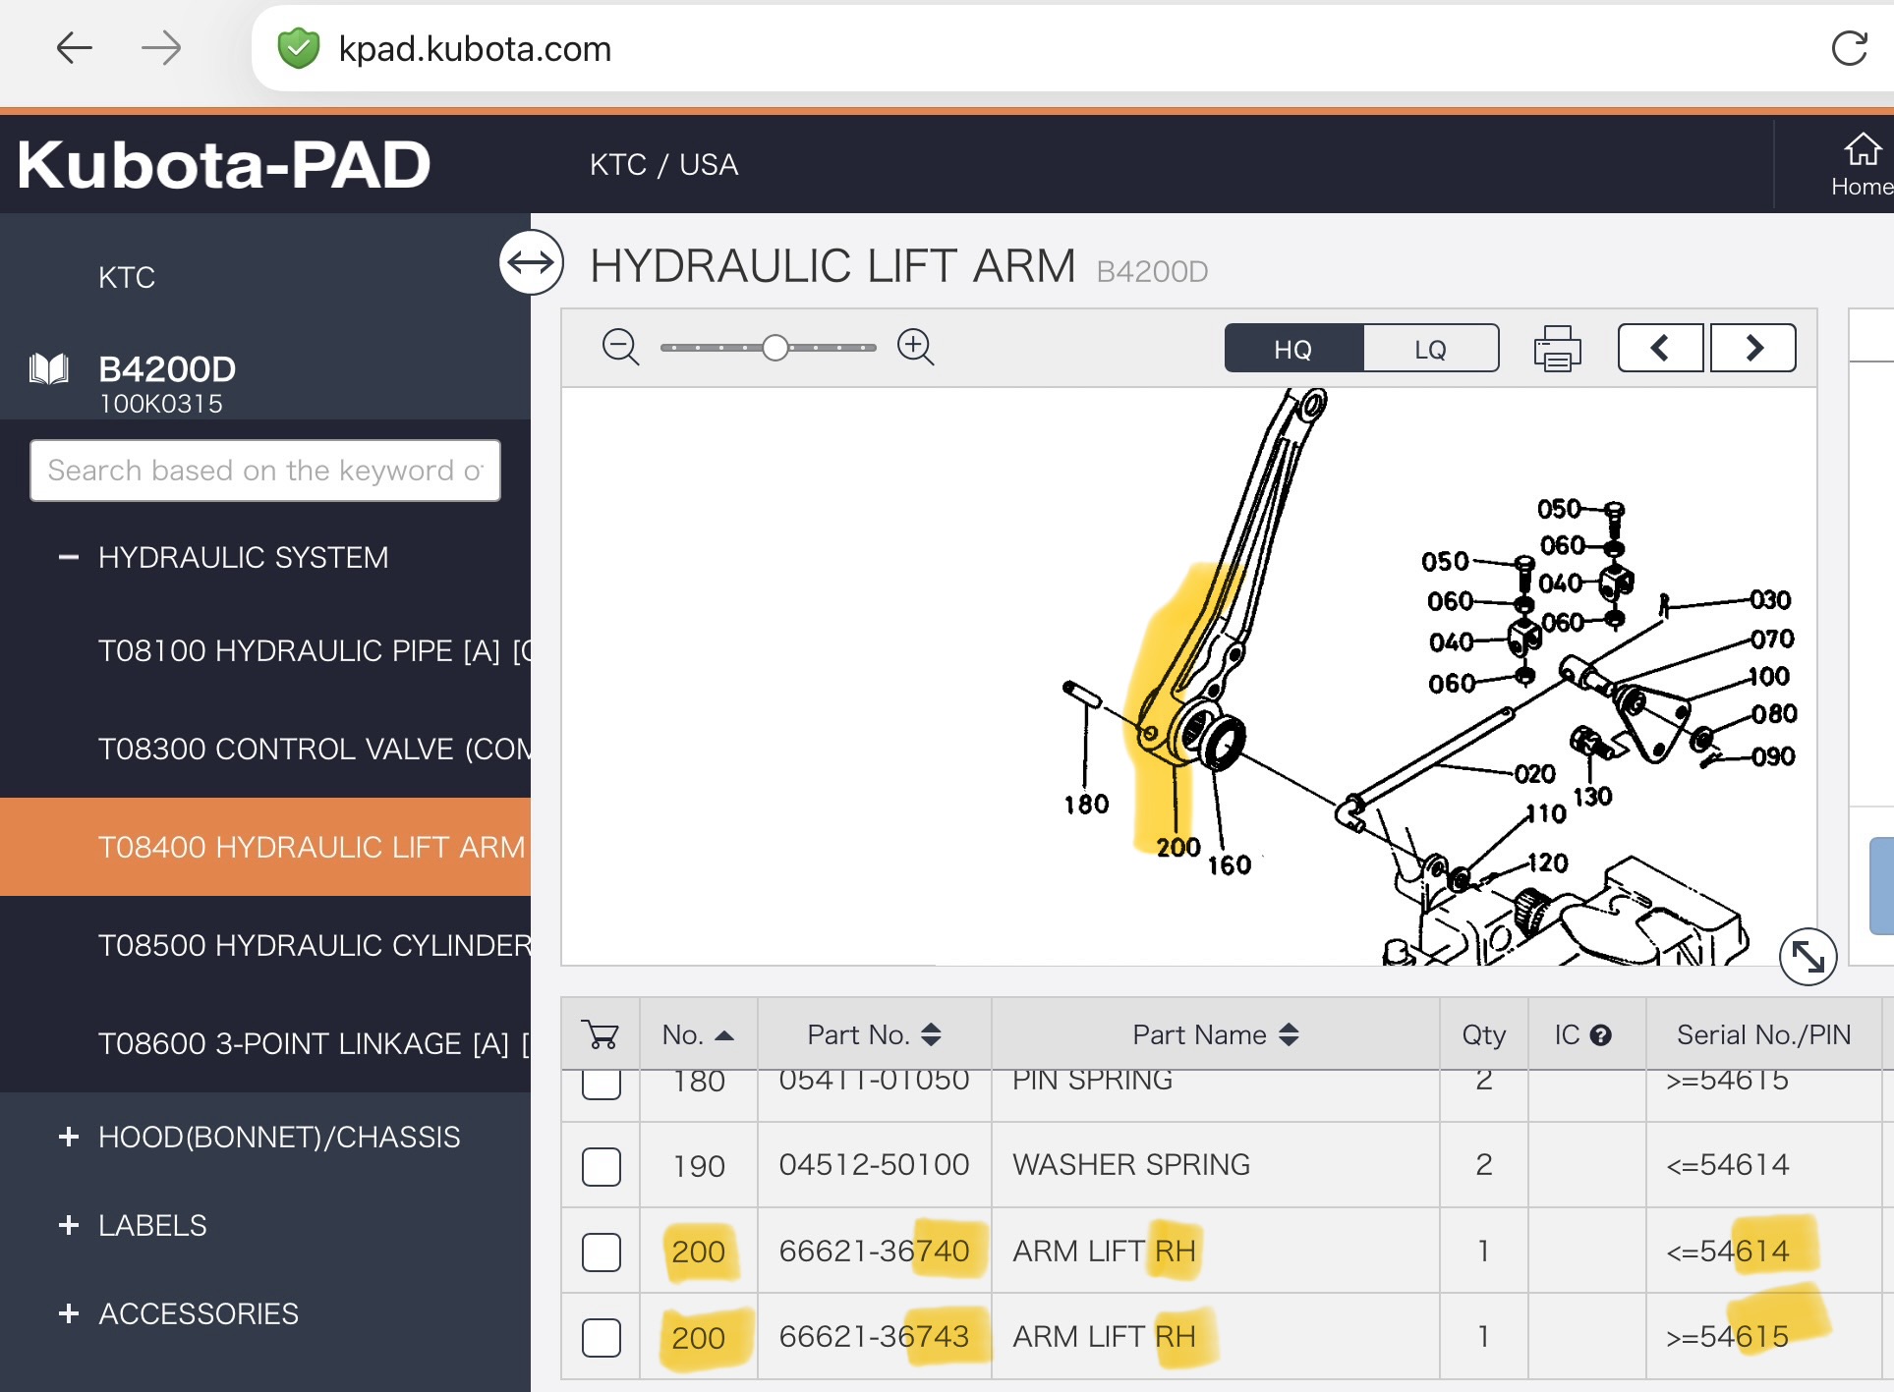Image resolution: width=1894 pixels, height=1392 pixels.
Task: Check the box for part 66621-36743
Action: pyautogui.click(x=602, y=1338)
